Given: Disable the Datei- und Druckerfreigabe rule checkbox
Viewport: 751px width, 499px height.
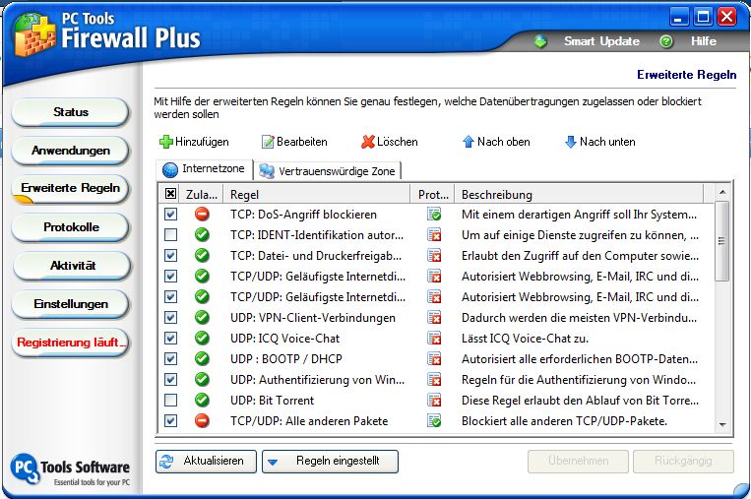Looking at the screenshot, I should (x=170, y=255).
